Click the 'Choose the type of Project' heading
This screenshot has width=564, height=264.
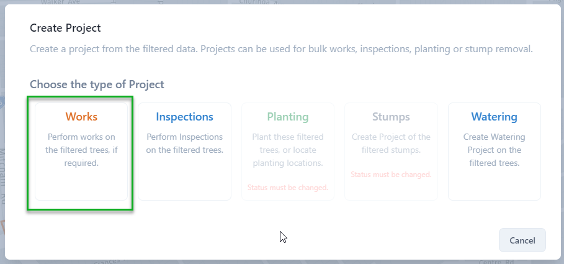97,84
